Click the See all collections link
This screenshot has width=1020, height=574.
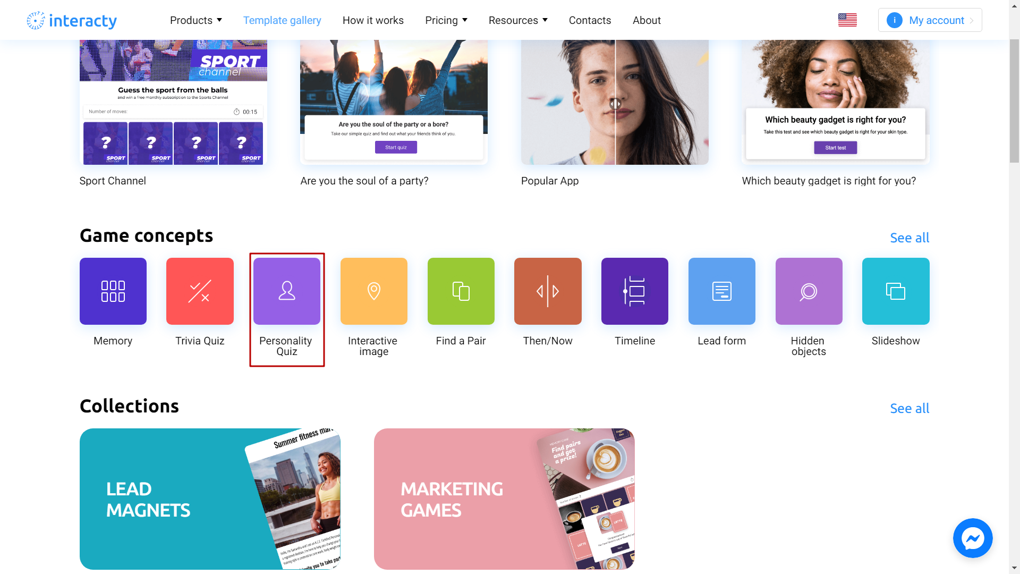point(909,408)
